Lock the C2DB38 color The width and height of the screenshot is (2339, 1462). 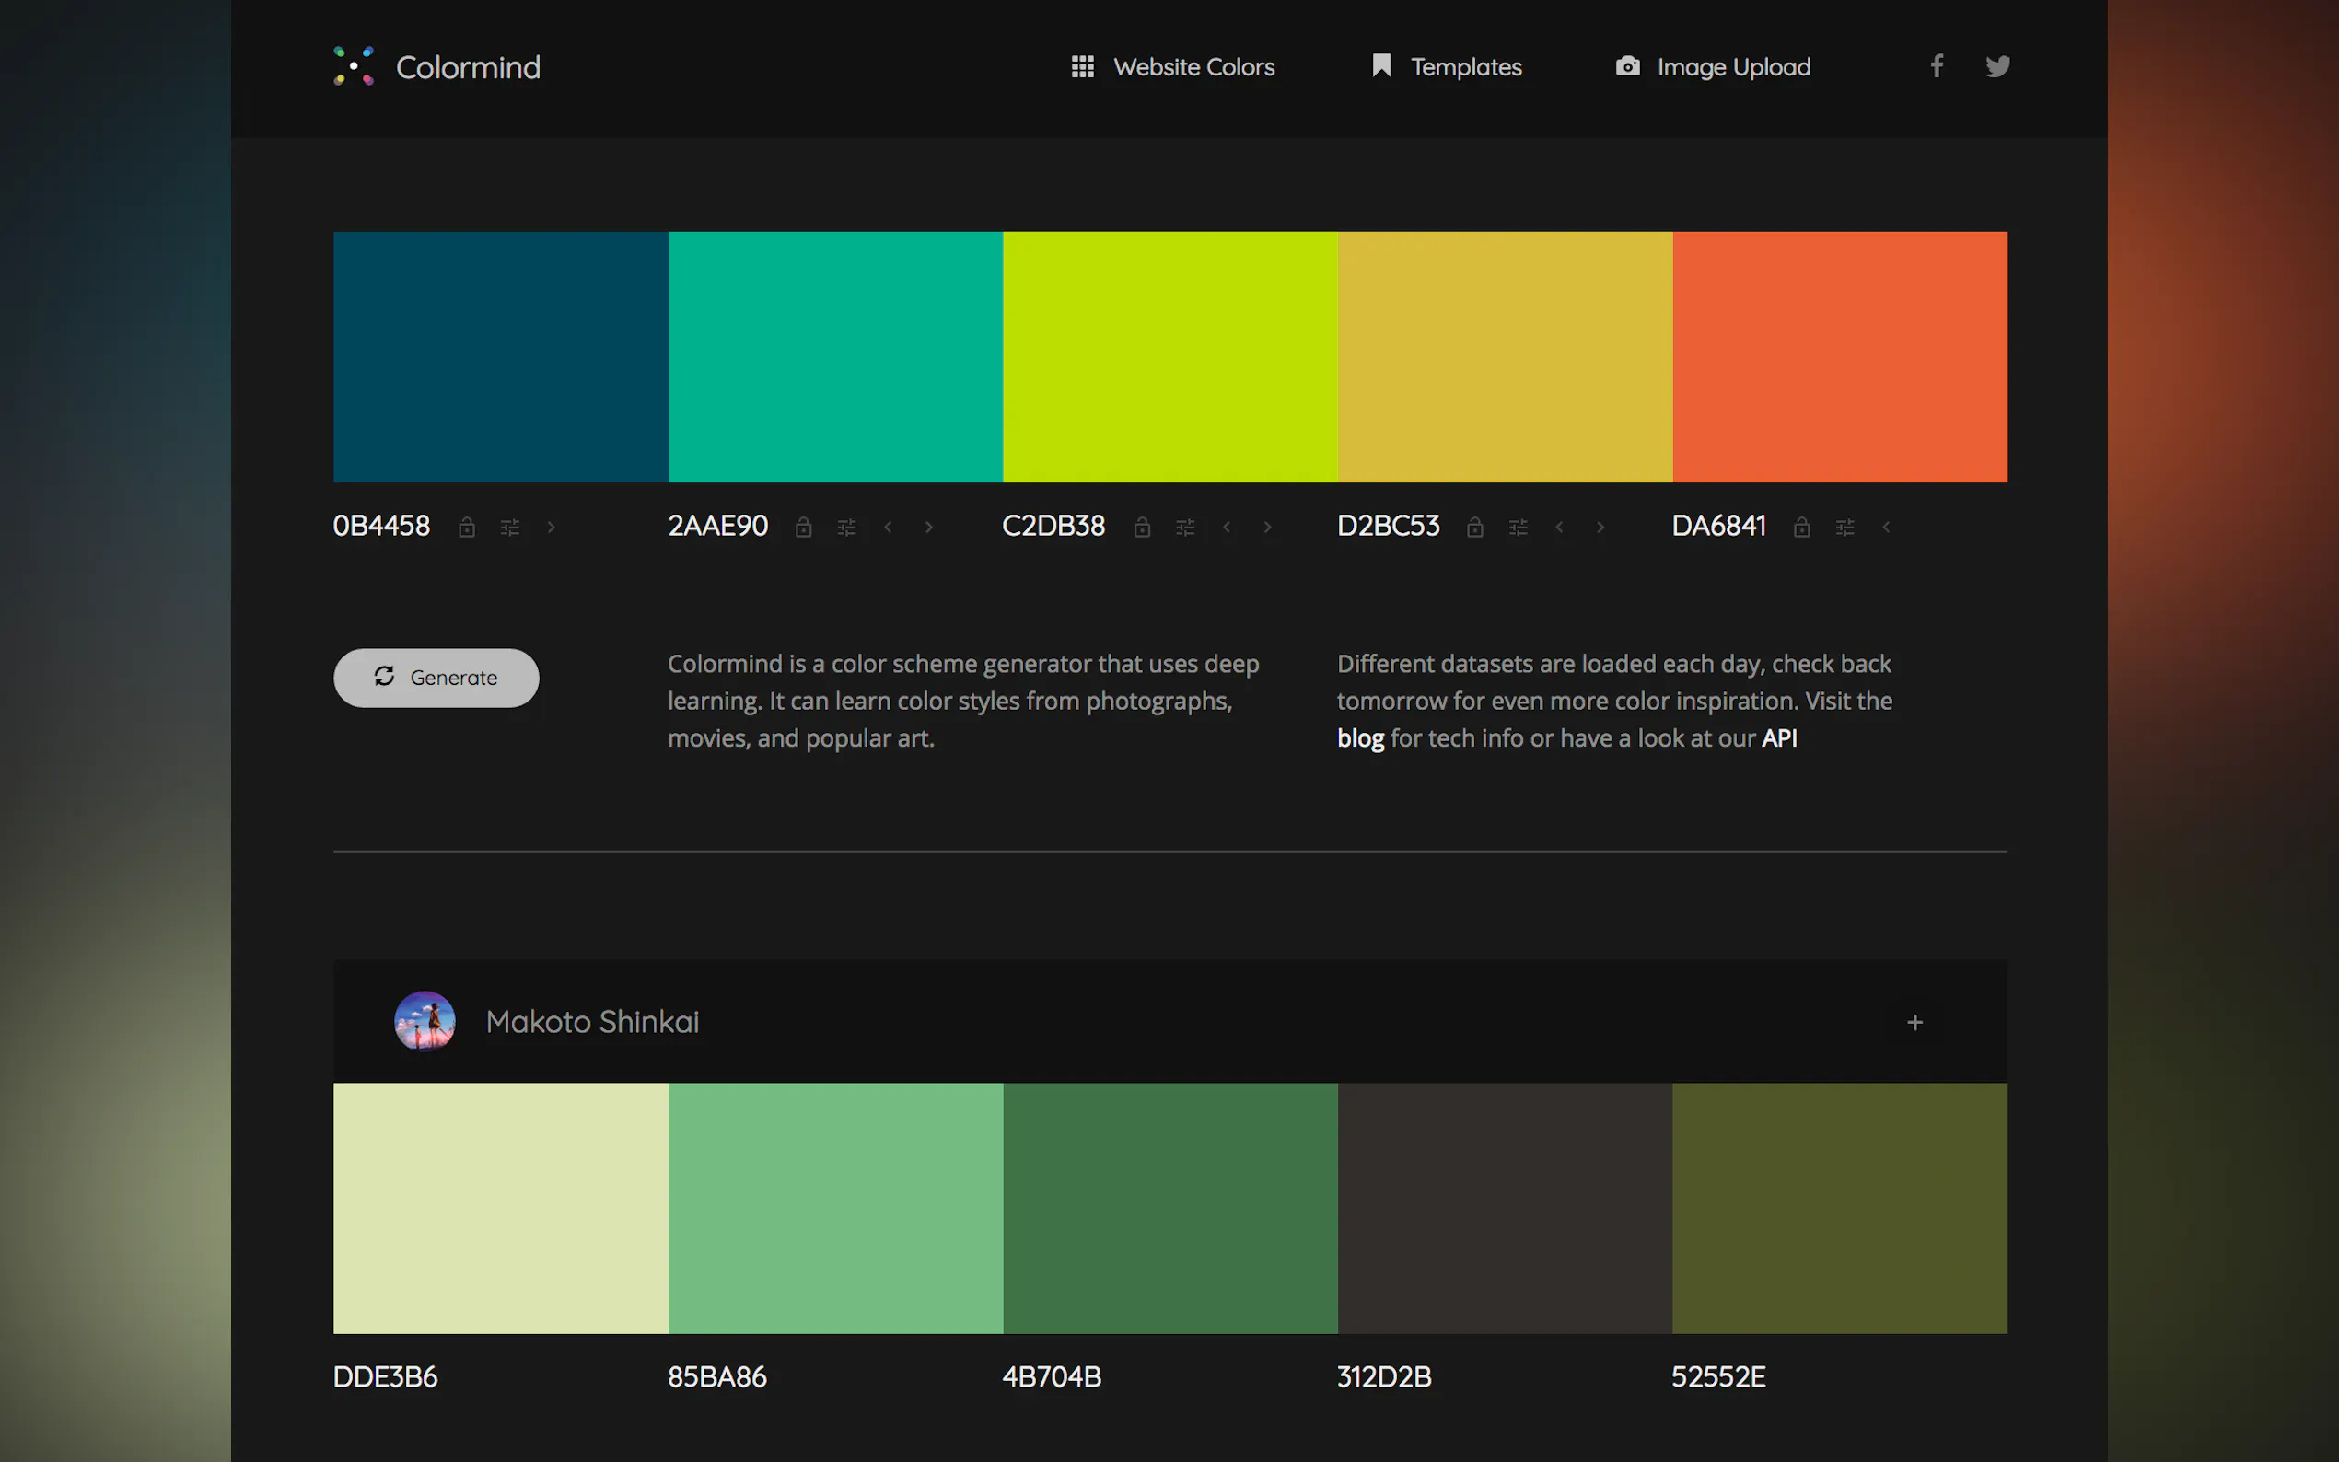pos(1143,527)
